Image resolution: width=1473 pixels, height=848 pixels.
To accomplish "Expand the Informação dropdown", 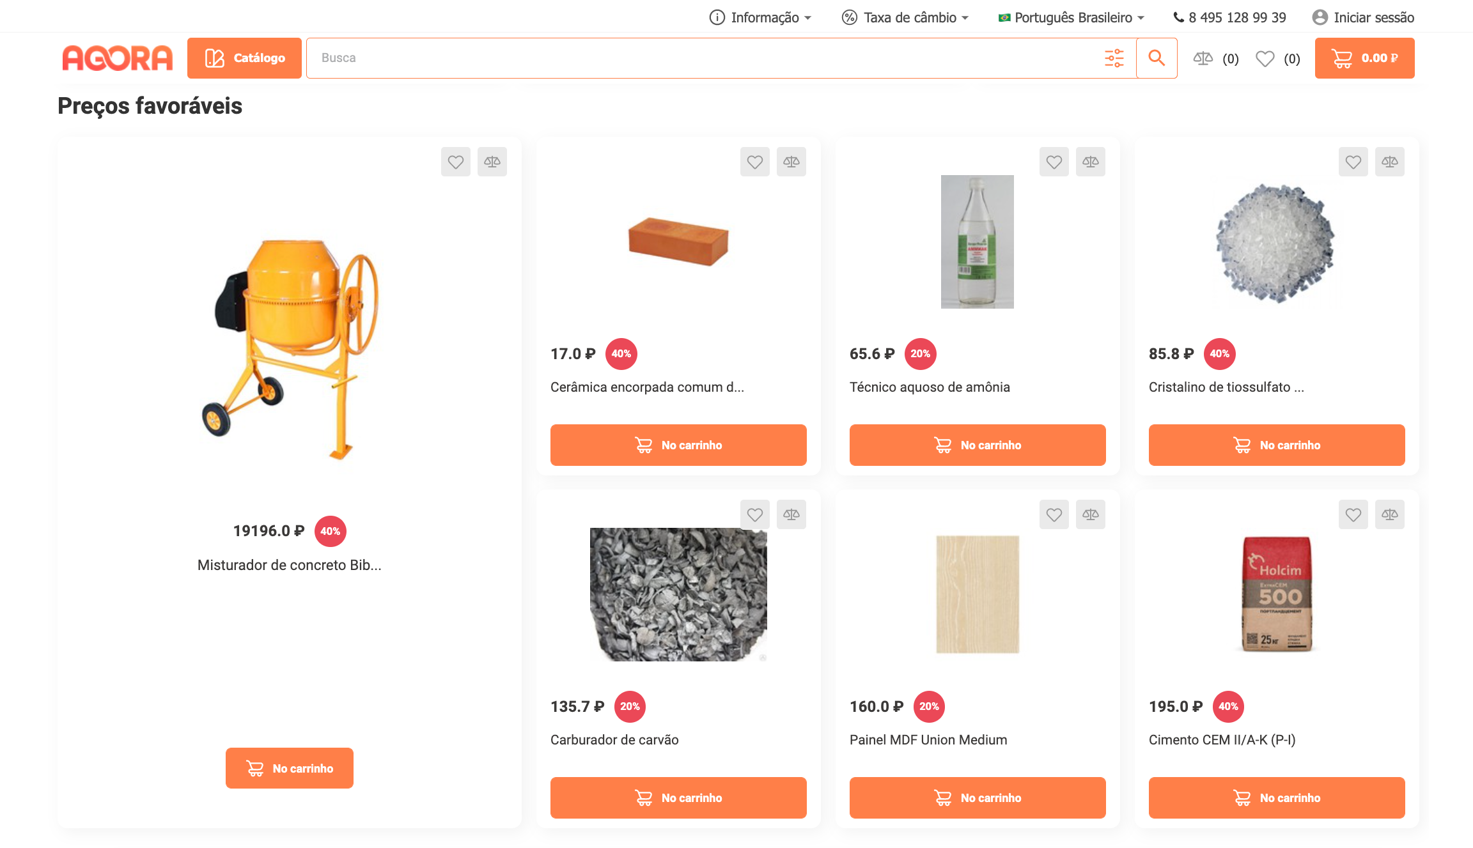I will click(x=760, y=17).
